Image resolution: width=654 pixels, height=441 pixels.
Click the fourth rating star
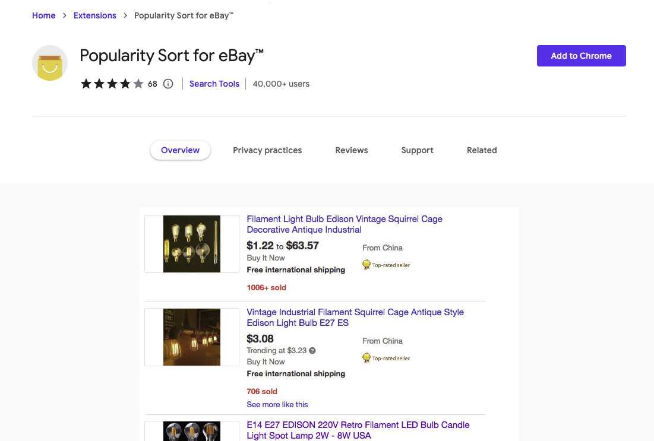(125, 84)
